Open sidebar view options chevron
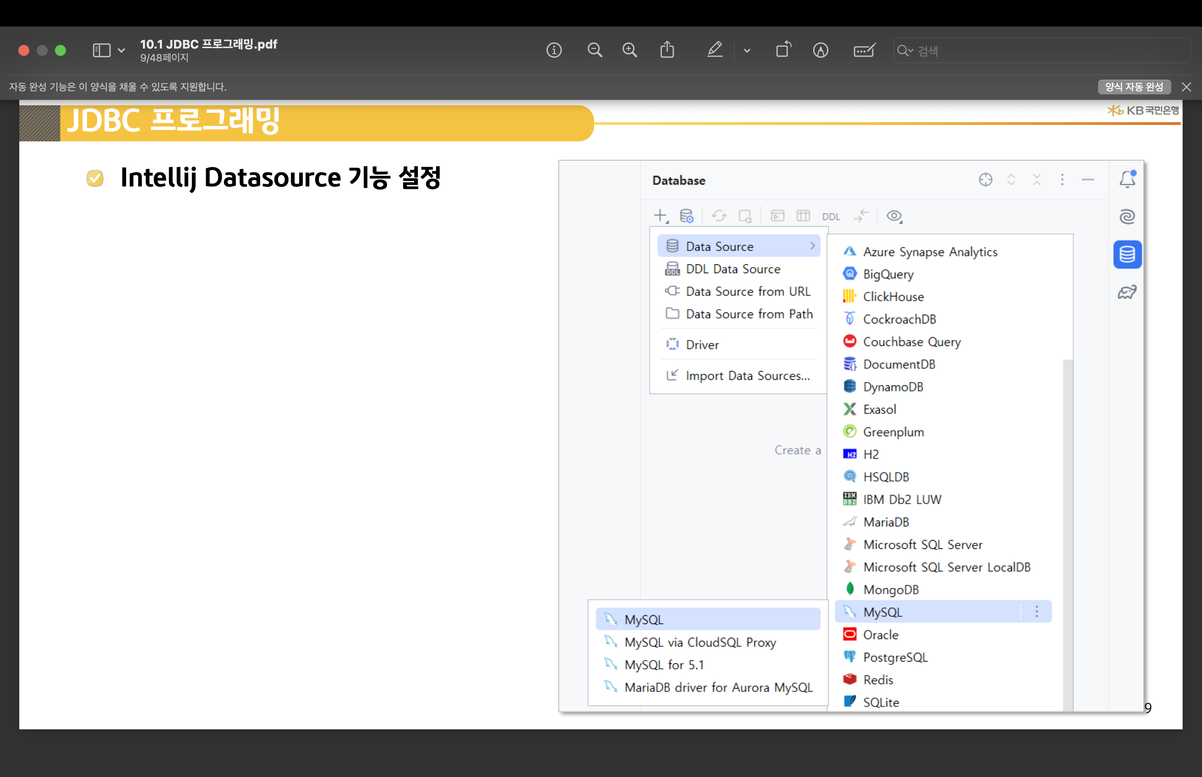Image resolution: width=1202 pixels, height=777 pixels. pyautogui.click(x=121, y=50)
